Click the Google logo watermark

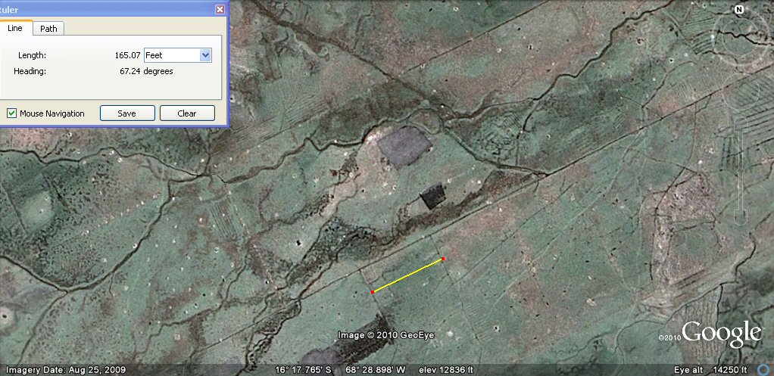coord(722,334)
